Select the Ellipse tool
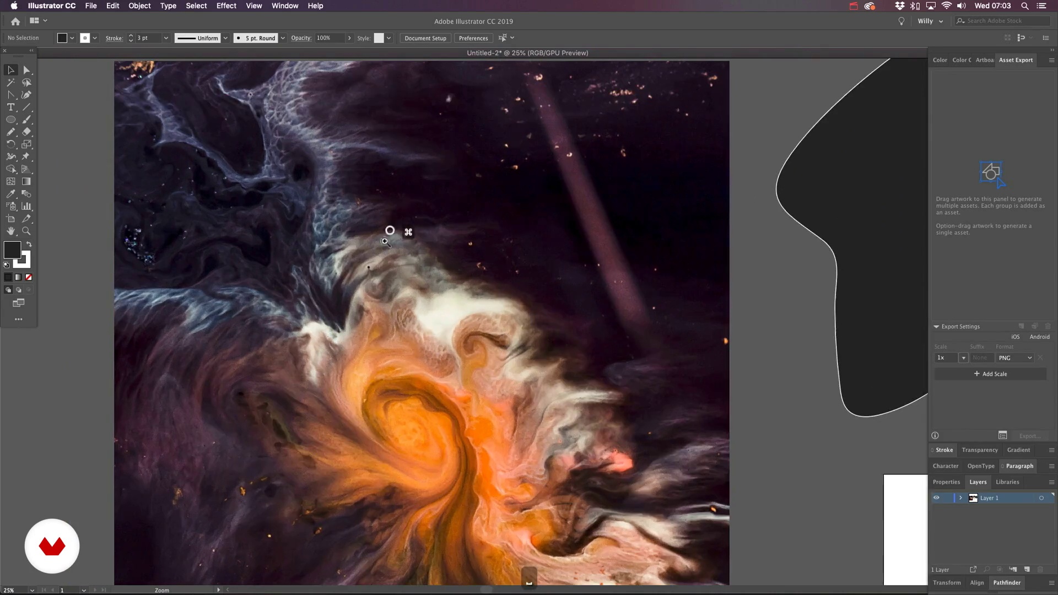Screen dimensions: 1058x595 (10, 120)
